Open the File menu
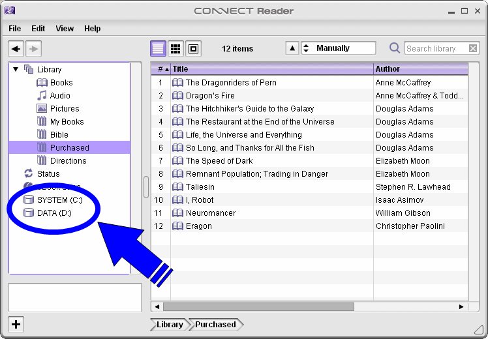The width and height of the screenshot is (488, 339). [x=14, y=29]
